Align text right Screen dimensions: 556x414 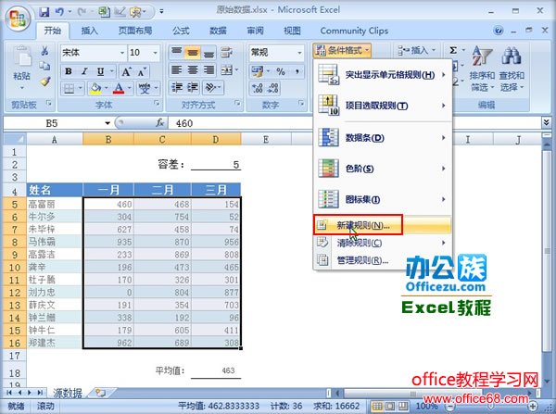[x=208, y=70]
